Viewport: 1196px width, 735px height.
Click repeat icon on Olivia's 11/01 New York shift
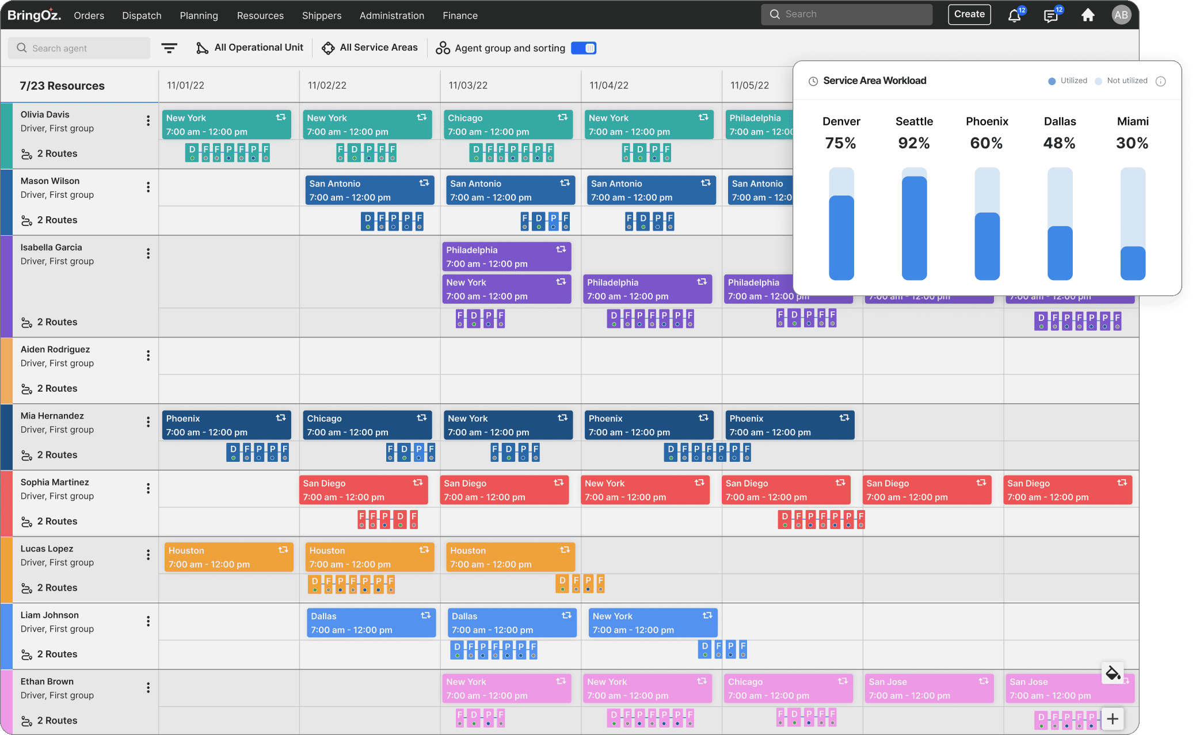tap(281, 117)
